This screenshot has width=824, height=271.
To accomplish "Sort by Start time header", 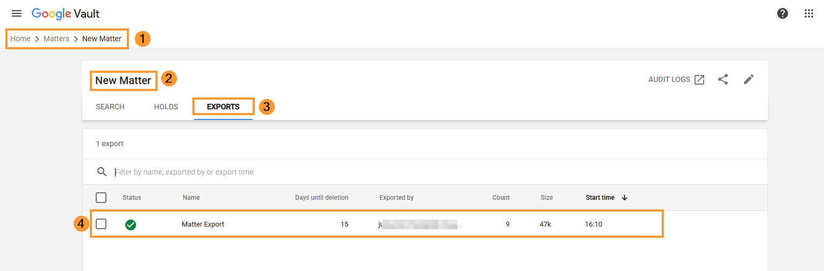I will click(x=600, y=198).
